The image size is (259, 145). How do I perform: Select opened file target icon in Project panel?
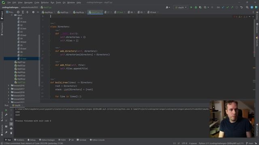pyautogui.click(x=18, y=12)
